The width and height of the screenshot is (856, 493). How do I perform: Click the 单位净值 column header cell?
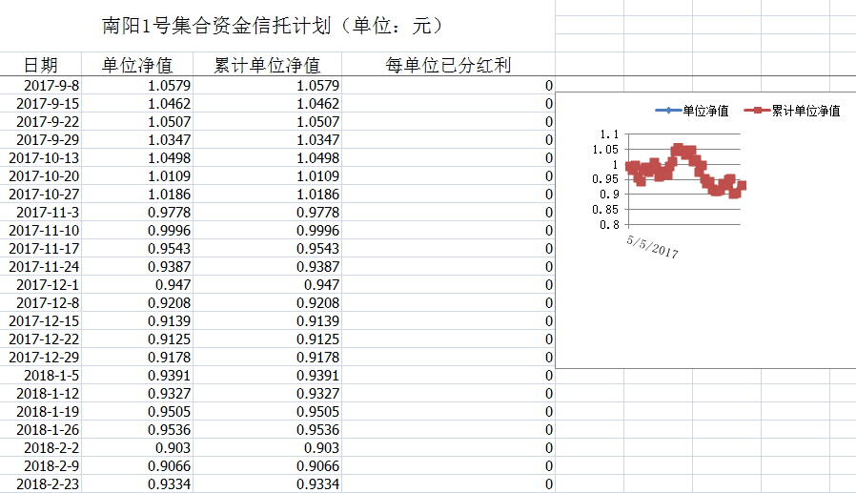pyautogui.click(x=136, y=65)
